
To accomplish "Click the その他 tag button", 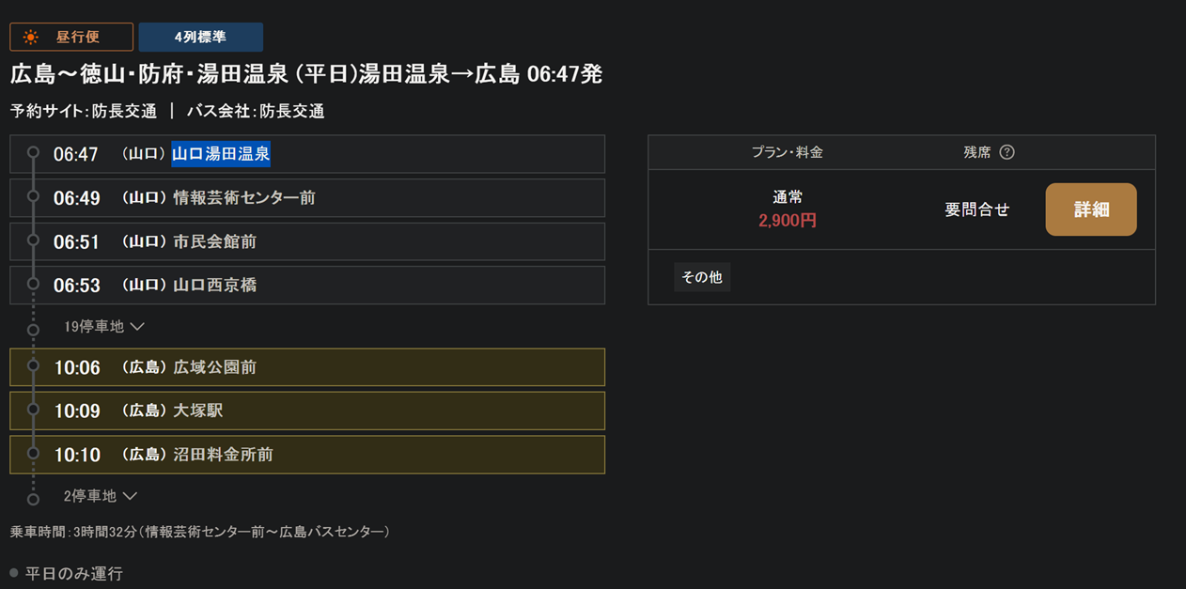I will pos(702,277).
